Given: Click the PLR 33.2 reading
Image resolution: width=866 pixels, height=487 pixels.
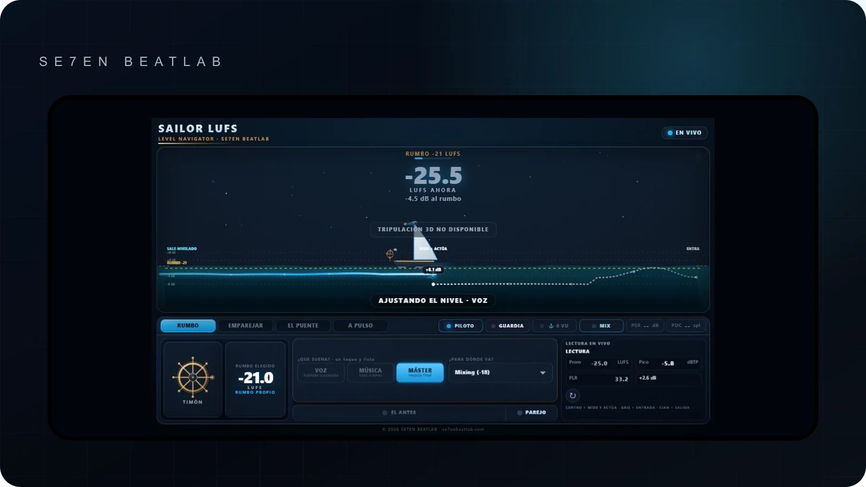Looking at the screenshot, I should tap(599, 379).
